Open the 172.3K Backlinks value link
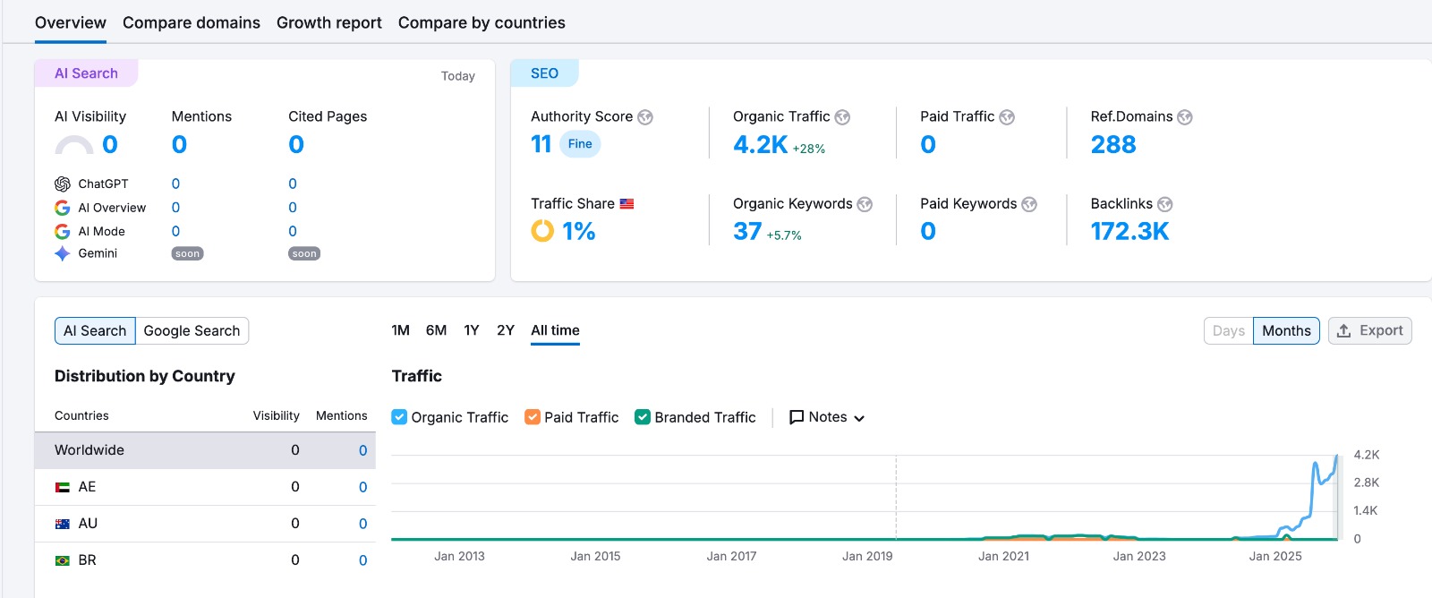The width and height of the screenshot is (1432, 598). 1129,231
